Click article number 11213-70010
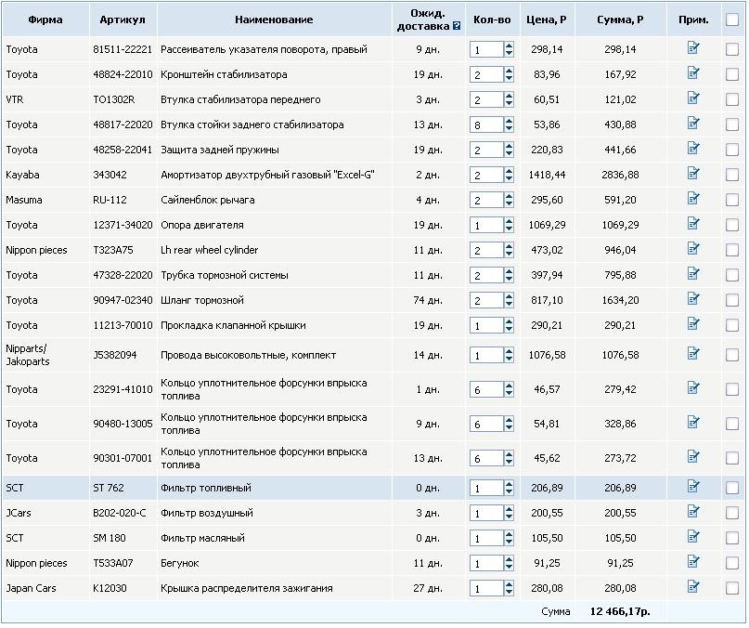This screenshot has height=628, width=749. coord(123,325)
